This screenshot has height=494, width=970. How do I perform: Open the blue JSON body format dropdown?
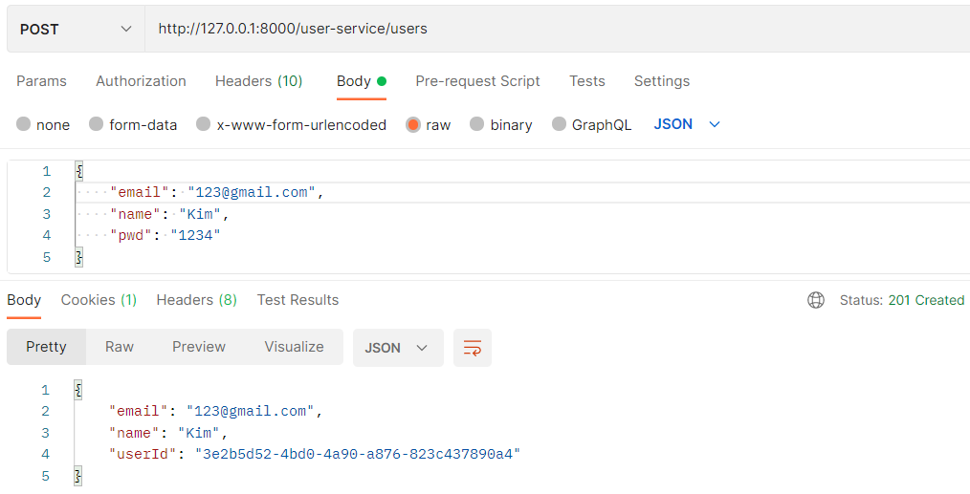[x=687, y=124]
